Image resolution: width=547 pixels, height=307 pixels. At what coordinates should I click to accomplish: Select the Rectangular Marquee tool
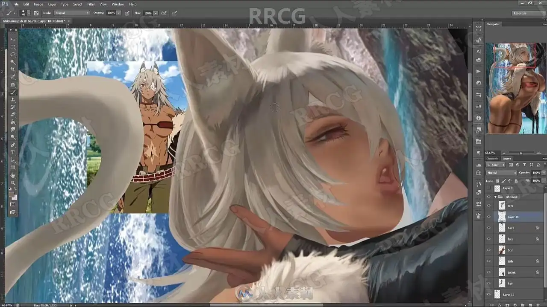click(x=13, y=47)
